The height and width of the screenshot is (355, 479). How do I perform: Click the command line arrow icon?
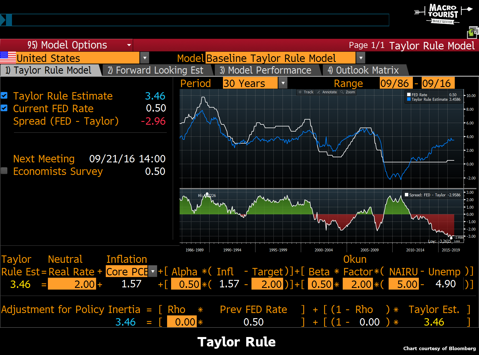(x=3, y=20)
